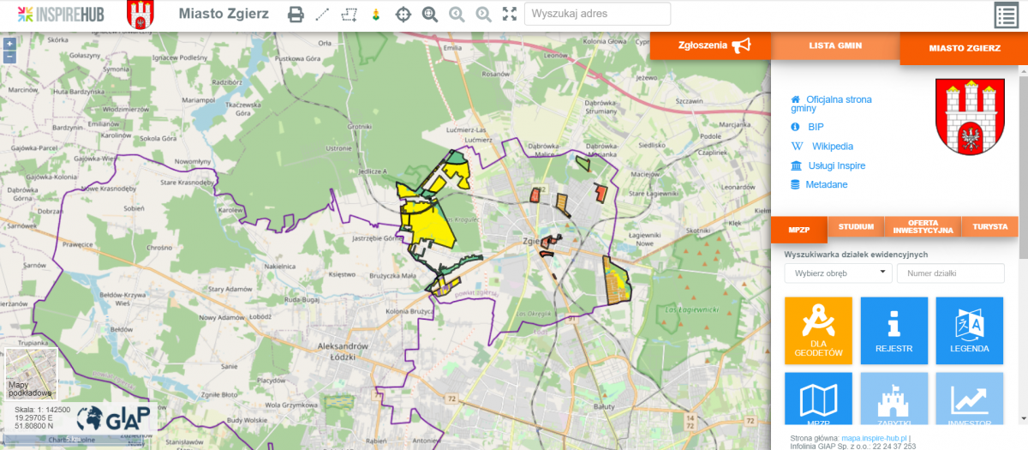The image size is (1028, 450).
Task: Expand the Wybierz obręb dropdown
Action: point(838,273)
